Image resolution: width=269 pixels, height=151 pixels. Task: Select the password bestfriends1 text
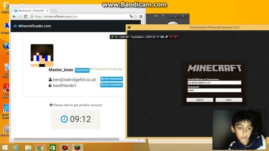[64, 86]
